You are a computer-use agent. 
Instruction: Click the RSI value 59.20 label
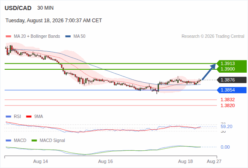(x=226, y=126)
